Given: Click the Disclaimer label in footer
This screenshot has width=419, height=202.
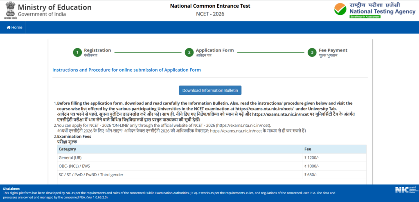Looking at the screenshot, I should (x=11, y=189).
